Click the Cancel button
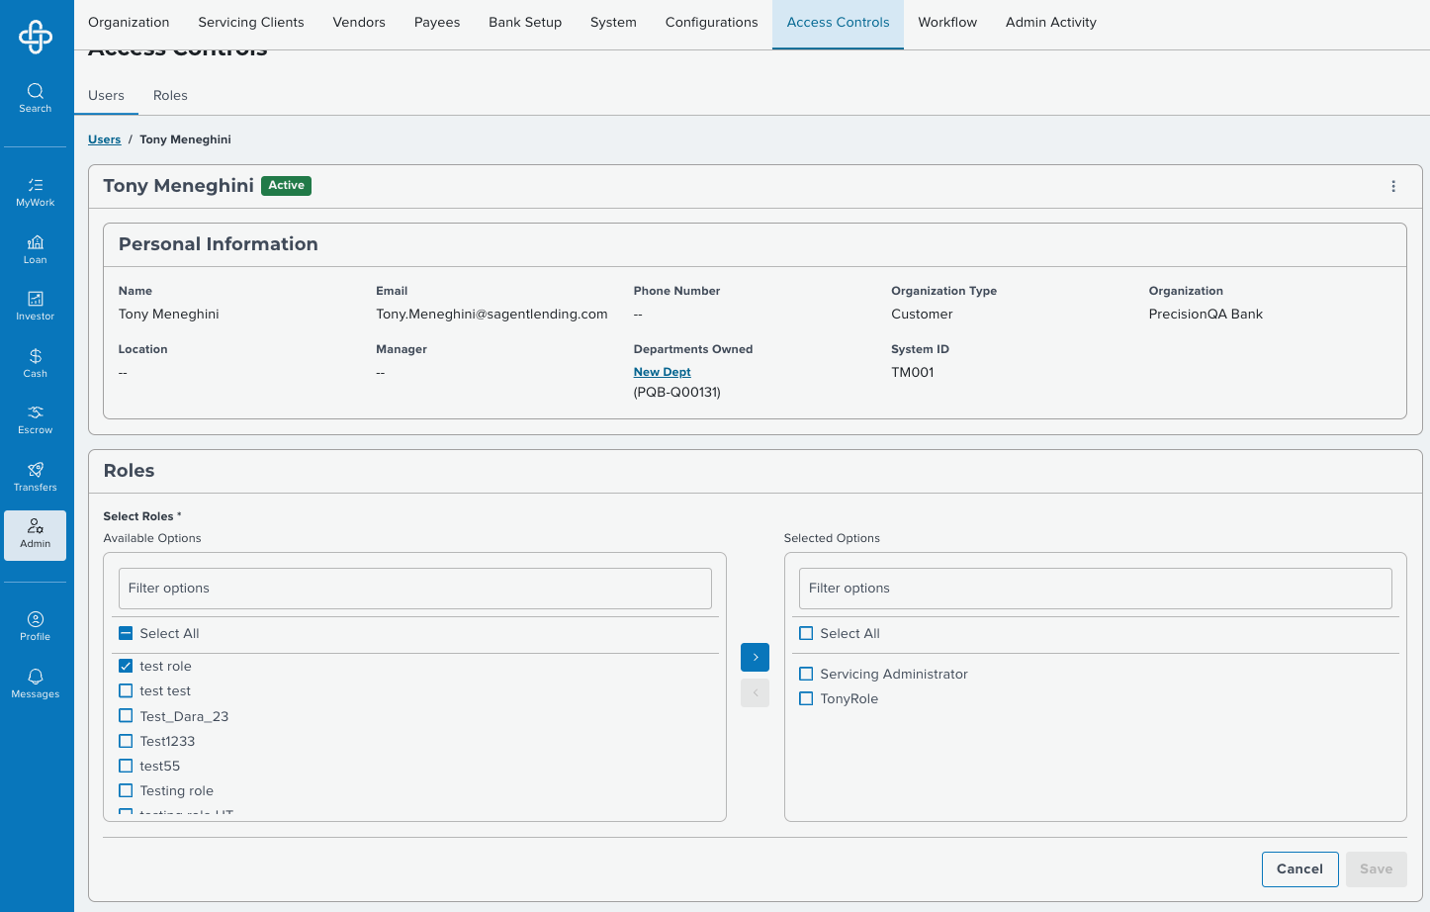1430x912 pixels. [1299, 869]
